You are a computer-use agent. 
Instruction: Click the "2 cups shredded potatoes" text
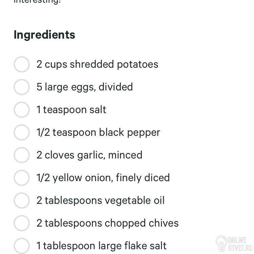coord(97,64)
